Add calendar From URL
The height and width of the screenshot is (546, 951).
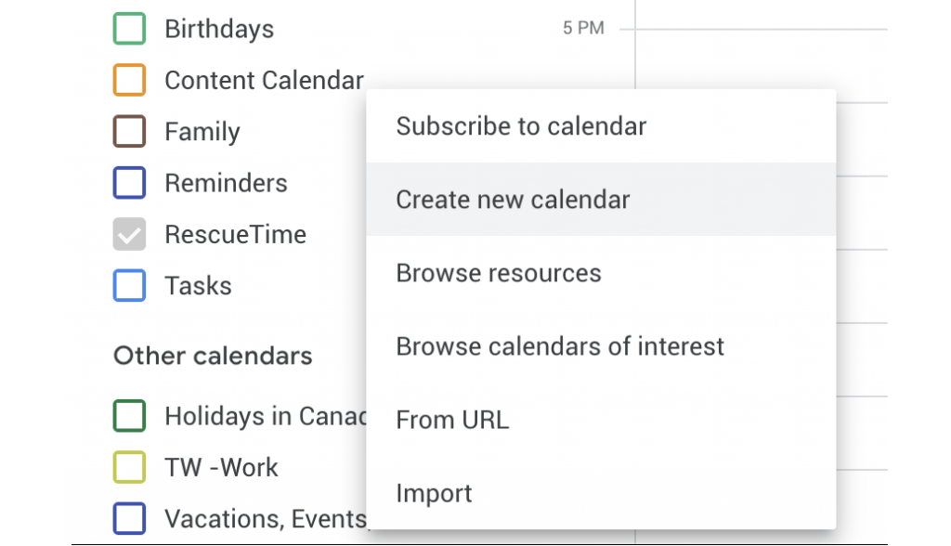(452, 420)
